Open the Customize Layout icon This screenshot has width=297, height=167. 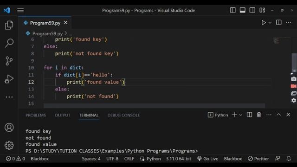(262, 10)
